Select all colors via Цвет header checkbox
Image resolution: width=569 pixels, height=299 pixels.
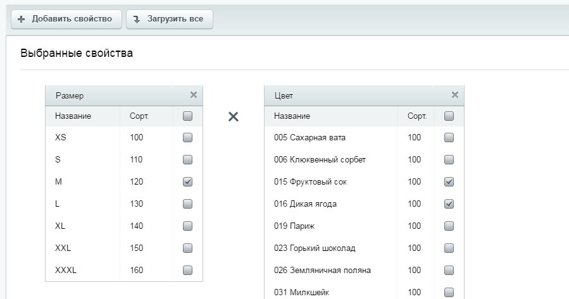pyautogui.click(x=449, y=116)
